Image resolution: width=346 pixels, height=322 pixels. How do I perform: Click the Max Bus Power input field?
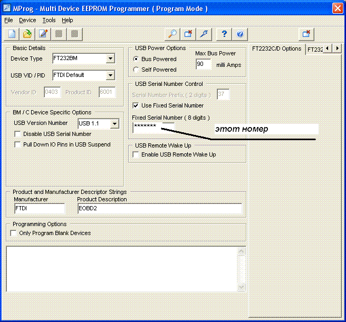(204, 64)
